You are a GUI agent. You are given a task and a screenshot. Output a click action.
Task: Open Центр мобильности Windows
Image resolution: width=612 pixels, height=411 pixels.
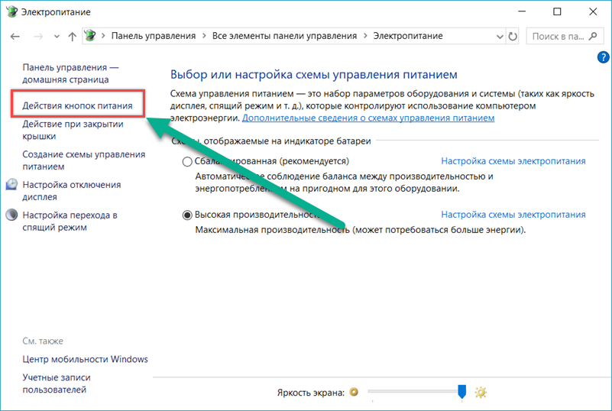[x=85, y=359]
